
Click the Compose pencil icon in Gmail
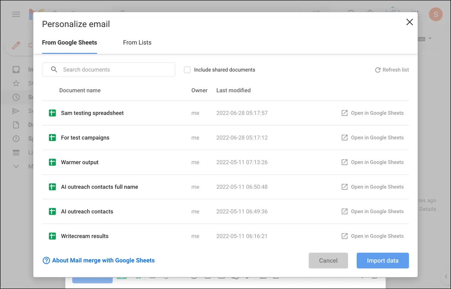coord(16,45)
